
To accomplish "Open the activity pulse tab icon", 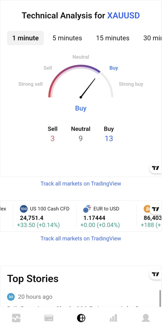I will pos(16,318).
